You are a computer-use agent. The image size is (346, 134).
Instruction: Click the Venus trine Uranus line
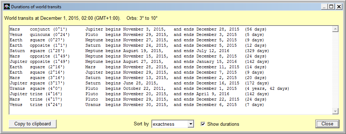(137, 105)
